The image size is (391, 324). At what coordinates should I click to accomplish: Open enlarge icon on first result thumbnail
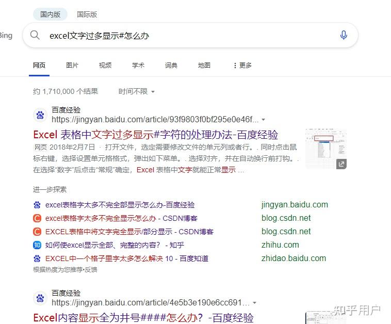(341, 164)
